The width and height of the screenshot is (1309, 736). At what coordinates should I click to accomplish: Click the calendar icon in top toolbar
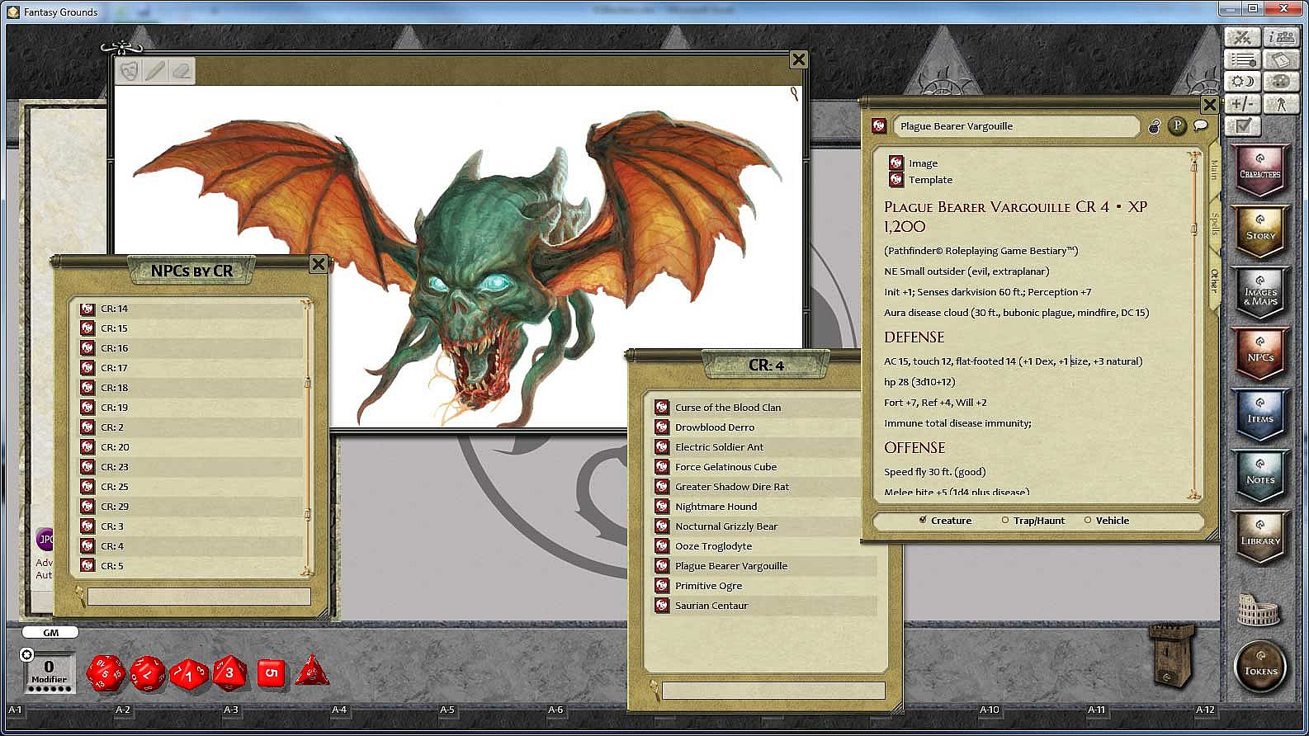pyautogui.click(x=1280, y=59)
